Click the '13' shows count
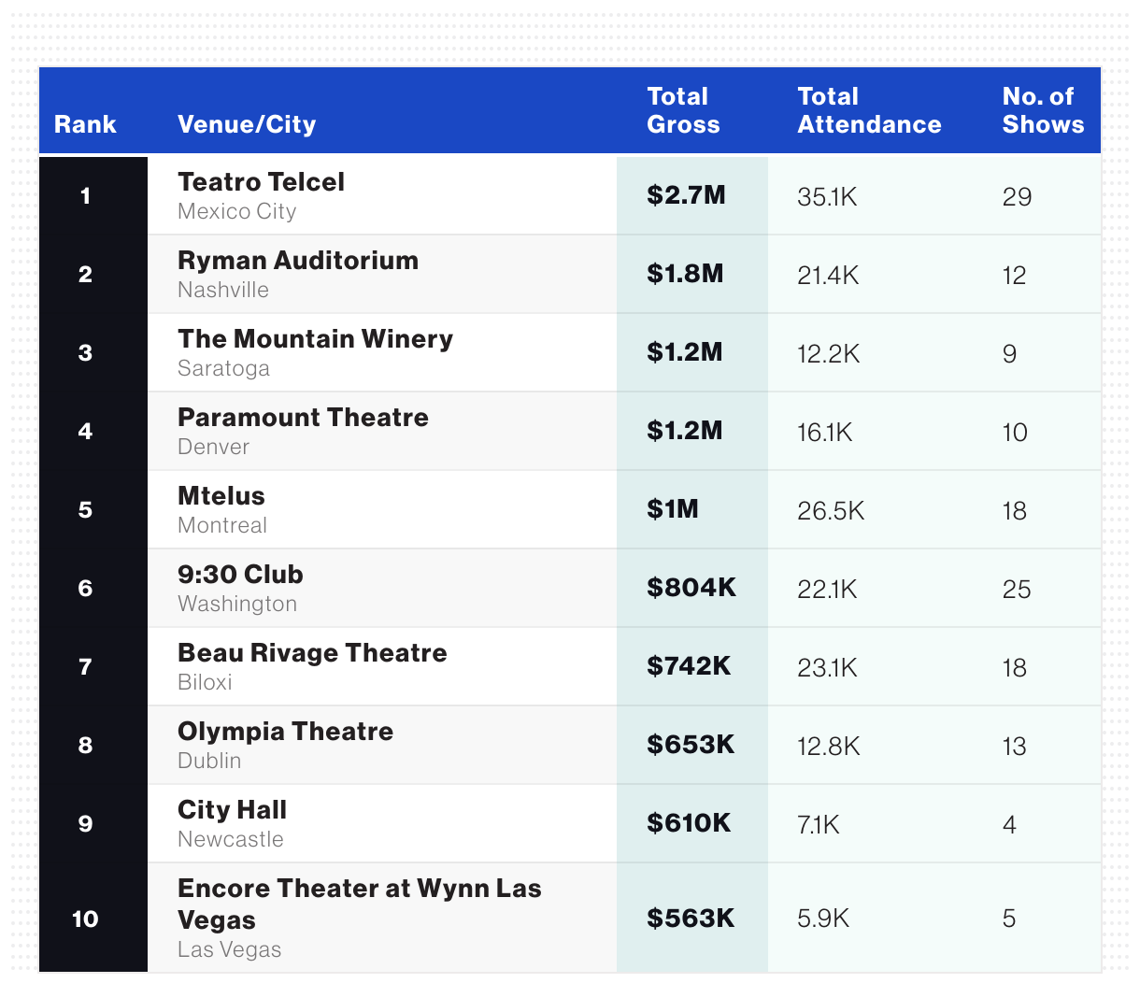The image size is (1140, 983). pos(1014,746)
